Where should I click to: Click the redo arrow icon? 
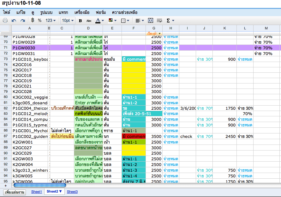(23, 21)
